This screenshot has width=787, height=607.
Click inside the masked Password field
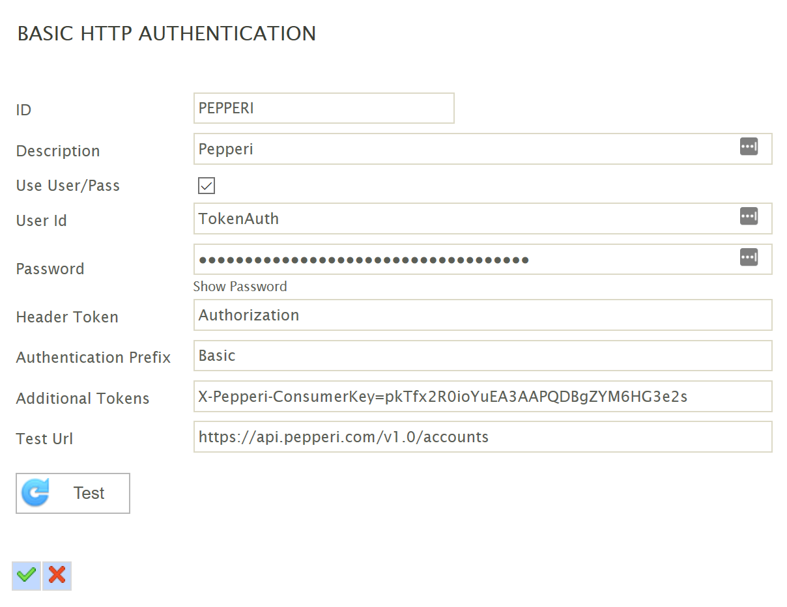click(x=463, y=260)
